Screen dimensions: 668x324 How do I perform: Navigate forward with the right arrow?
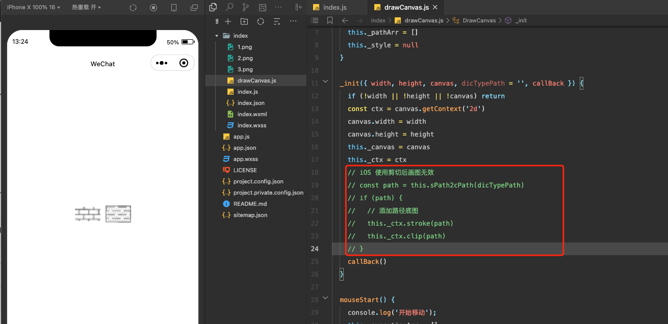pyautogui.click(x=360, y=20)
